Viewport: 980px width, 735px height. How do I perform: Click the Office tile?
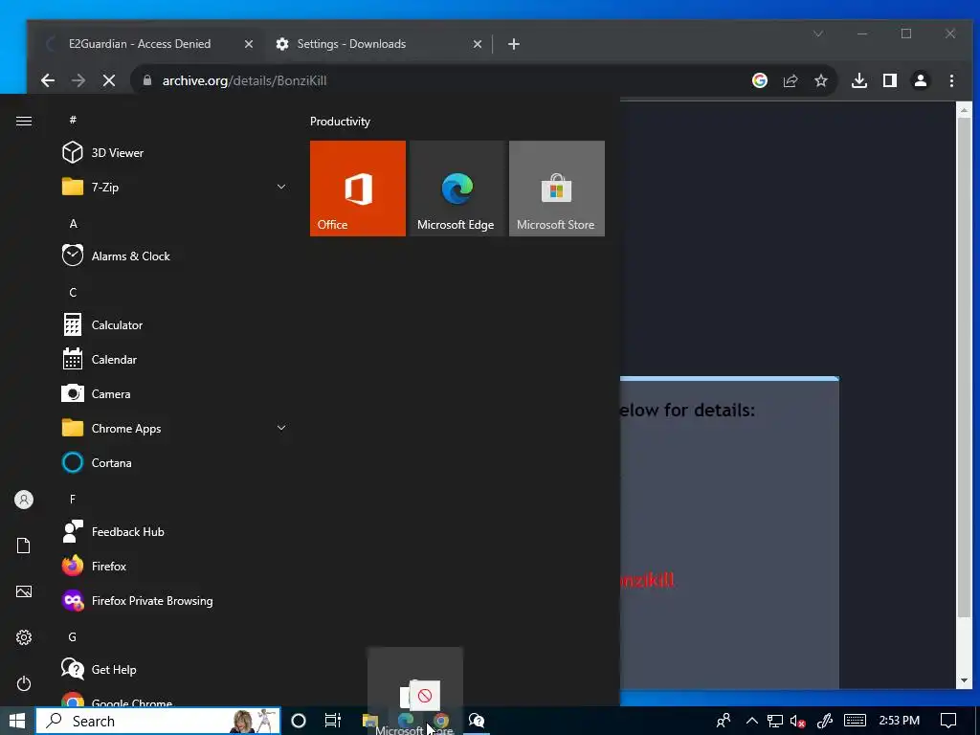tap(358, 189)
